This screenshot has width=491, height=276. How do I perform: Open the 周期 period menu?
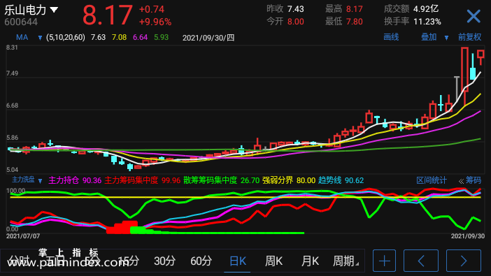coord(345,261)
